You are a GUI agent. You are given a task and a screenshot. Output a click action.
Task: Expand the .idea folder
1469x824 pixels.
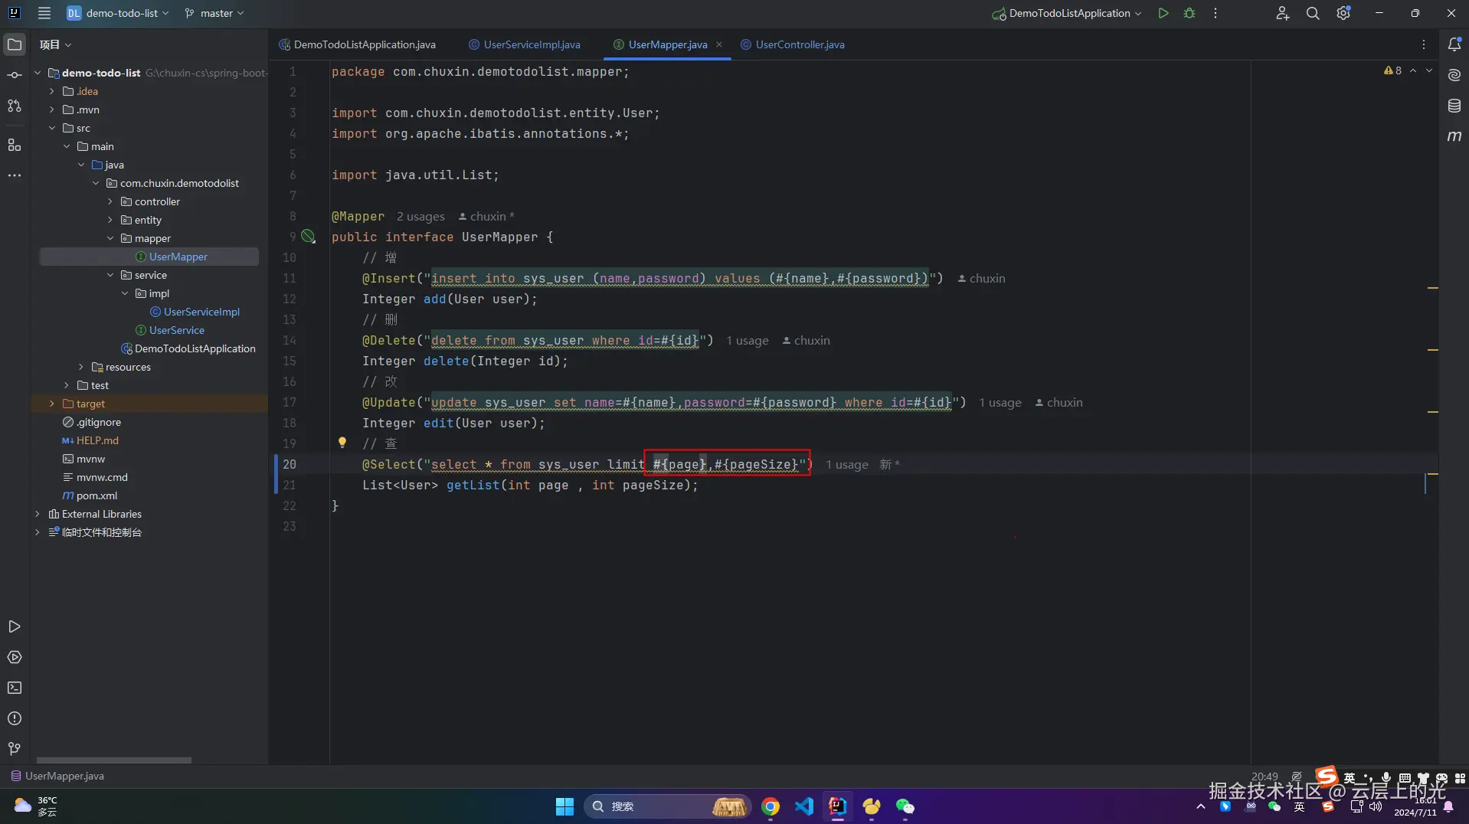tap(51, 91)
